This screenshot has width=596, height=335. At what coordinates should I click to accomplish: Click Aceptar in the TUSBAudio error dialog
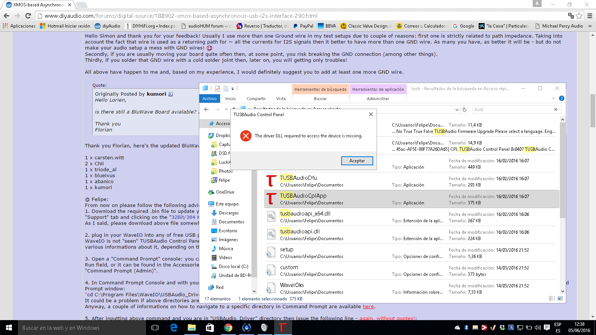click(x=357, y=161)
